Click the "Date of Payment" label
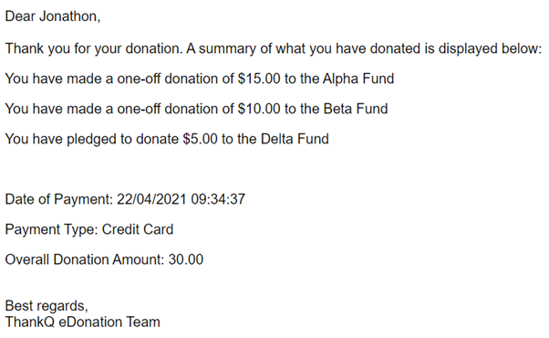The width and height of the screenshot is (549, 338). 58,199
